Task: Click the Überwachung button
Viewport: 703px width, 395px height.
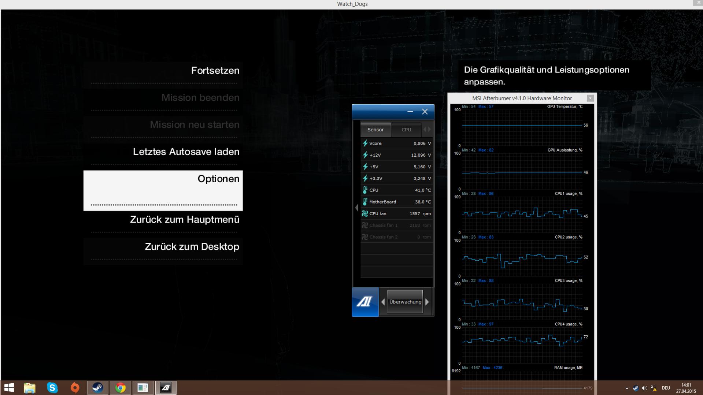Action: (x=405, y=302)
